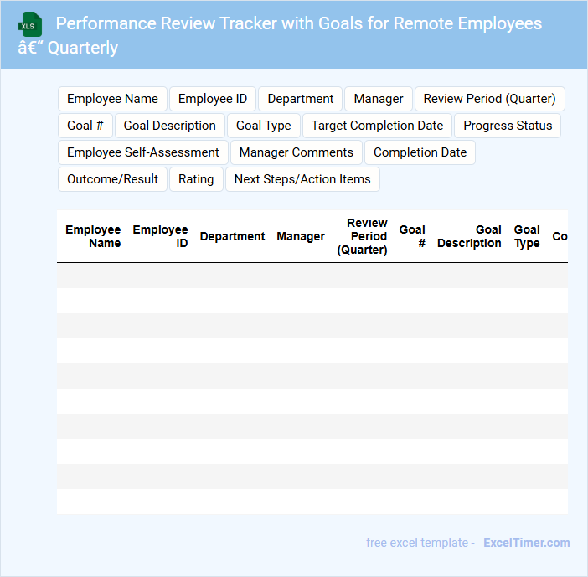Select the Employee Name tag

coord(112,99)
